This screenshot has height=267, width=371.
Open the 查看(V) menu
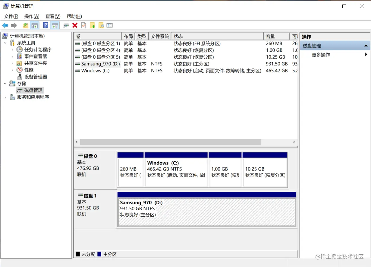pos(53,16)
